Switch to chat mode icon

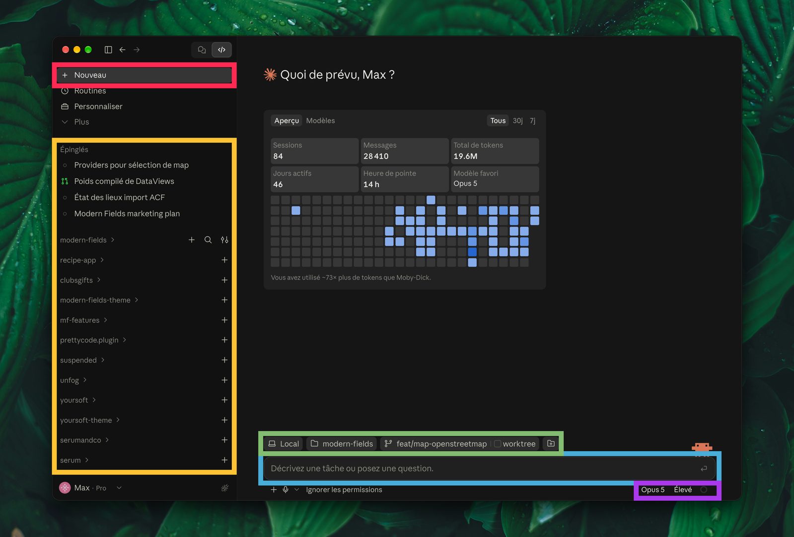202,50
